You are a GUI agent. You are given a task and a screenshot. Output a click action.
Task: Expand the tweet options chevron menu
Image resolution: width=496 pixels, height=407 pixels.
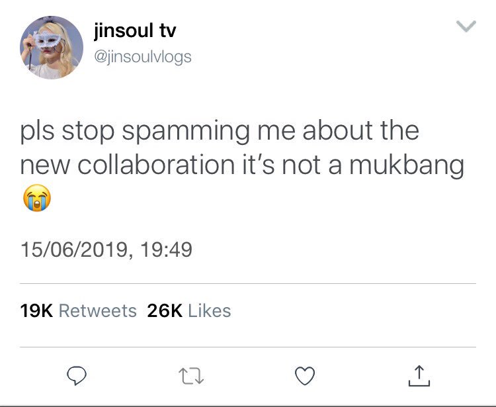coord(466,26)
